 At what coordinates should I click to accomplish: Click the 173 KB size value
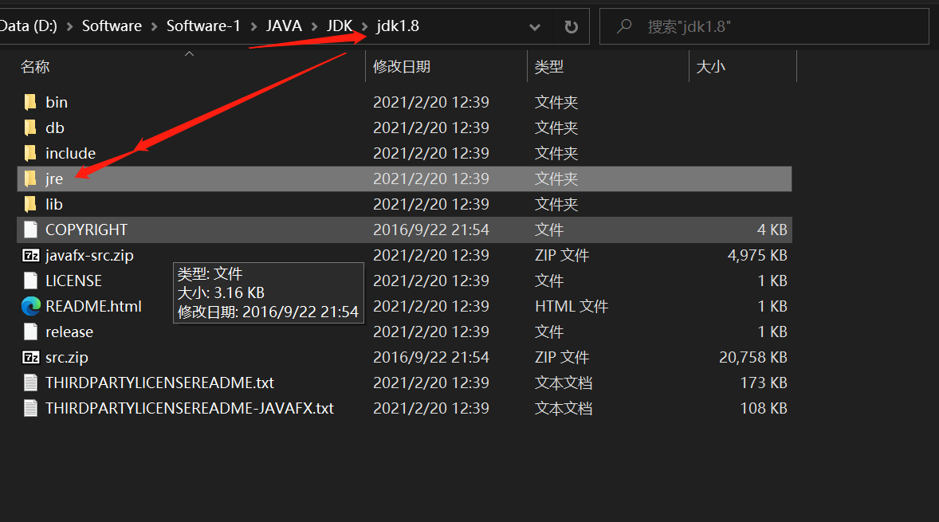[764, 383]
